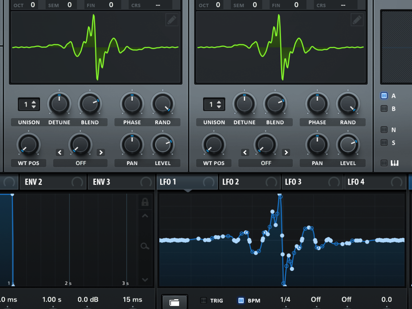Enable the TRIG checkbox for the LFO
Screen dimensions: 412x309
point(204,300)
